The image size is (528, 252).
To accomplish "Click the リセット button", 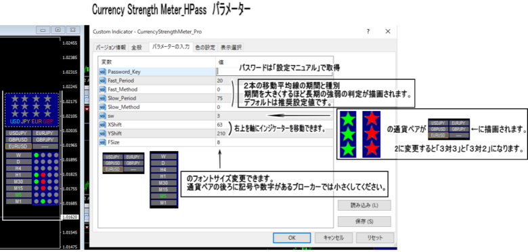I will pyautogui.click(x=375, y=238).
